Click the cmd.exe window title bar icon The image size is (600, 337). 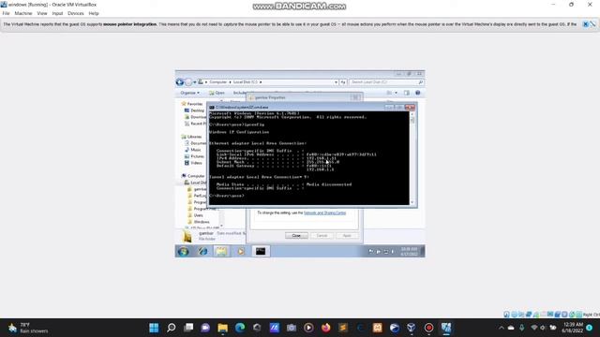pyautogui.click(x=212, y=108)
